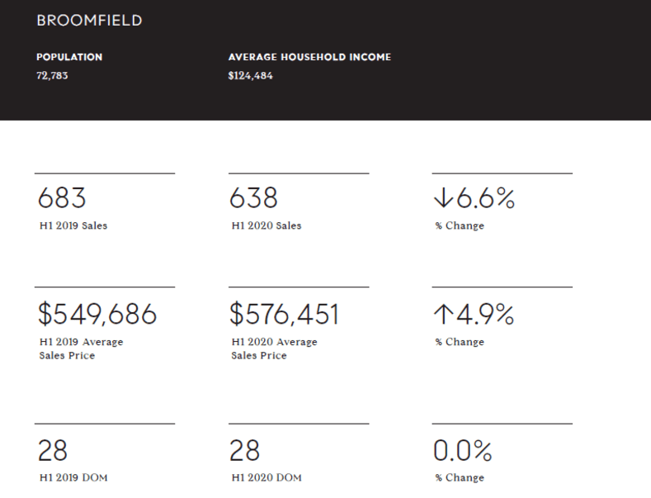The width and height of the screenshot is (651, 498).
Task: Click the $549,686 average price
Action: (x=97, y=315)
